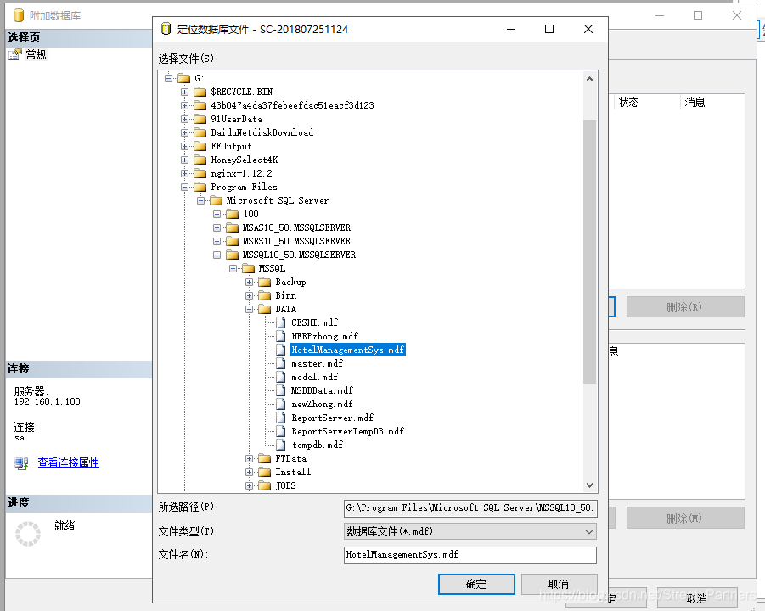Select the file name tempdb.mdf
The width and height of the screenshot is (765, 611).
coord(318,445)
